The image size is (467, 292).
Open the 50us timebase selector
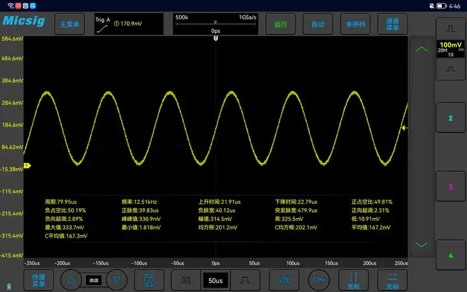(215, 280)
